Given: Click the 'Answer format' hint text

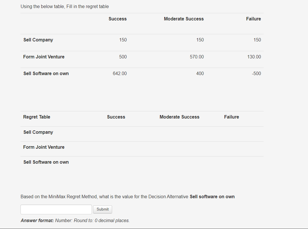Looking at the screenshot, I should 75,221.
